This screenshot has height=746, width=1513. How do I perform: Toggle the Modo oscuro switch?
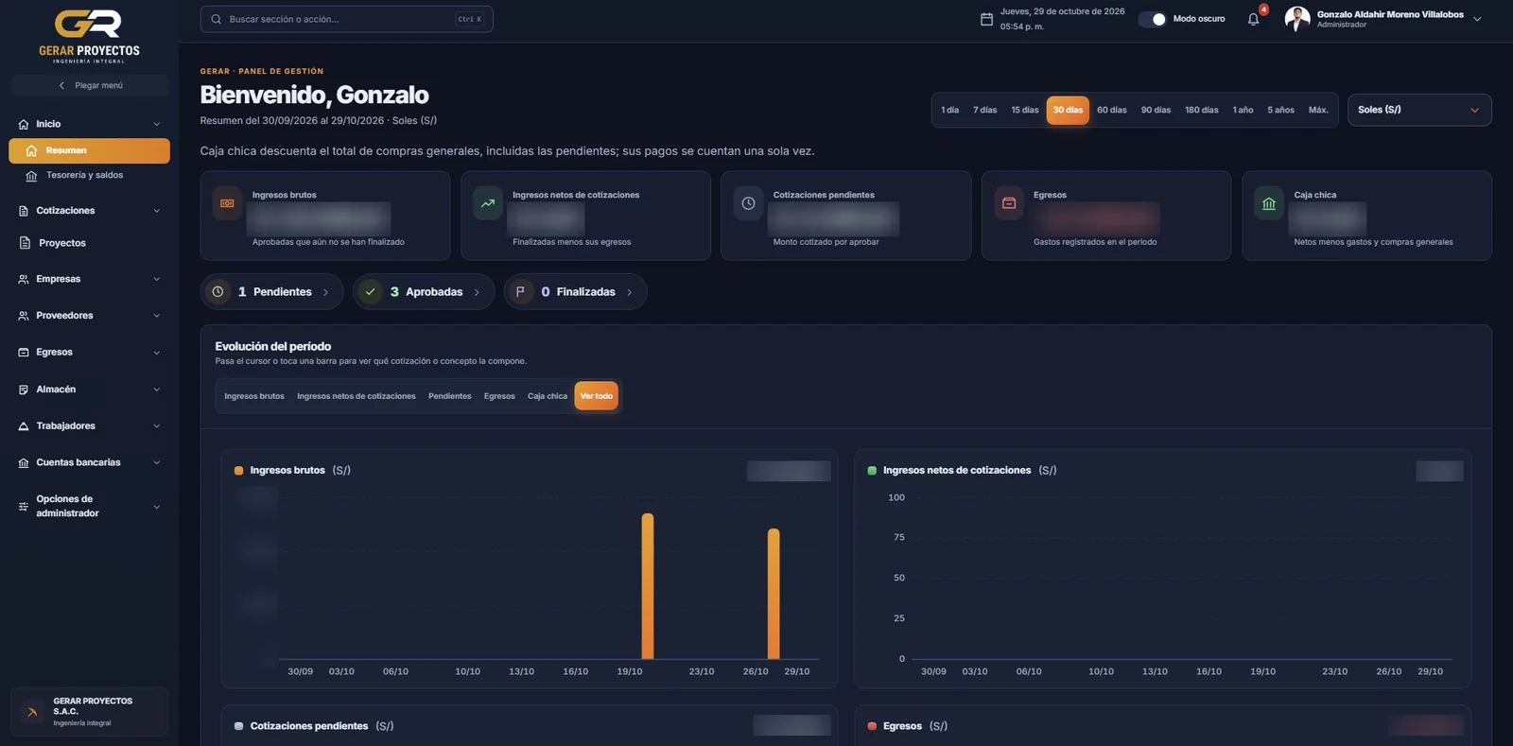tap(1153, 19)
